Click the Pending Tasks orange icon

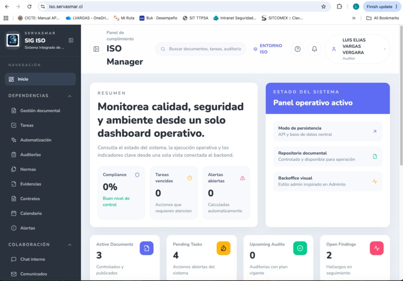click(223, 248)
